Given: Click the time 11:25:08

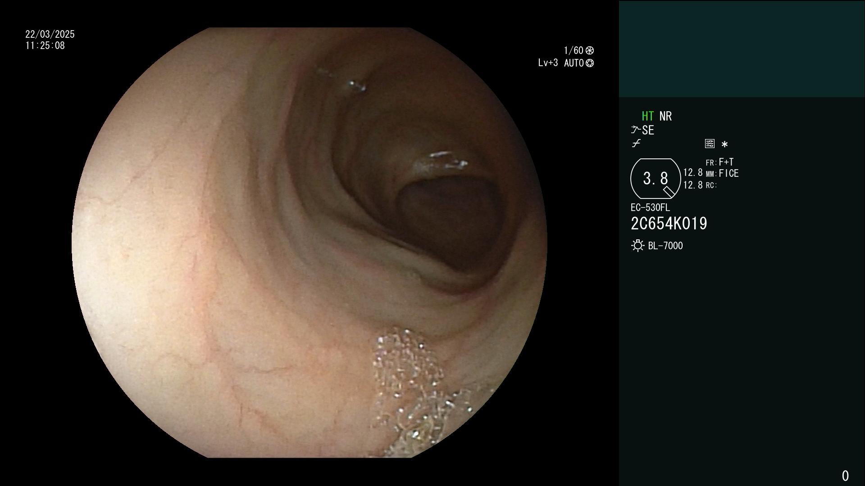Looking at the screenshot, I should tap(45, 45).
